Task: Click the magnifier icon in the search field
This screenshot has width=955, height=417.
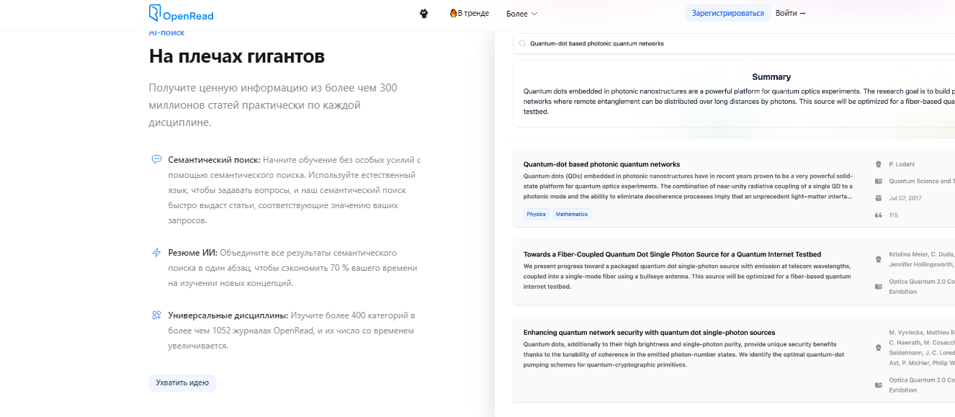Action: pyautogui.click(x=523, y=43)
